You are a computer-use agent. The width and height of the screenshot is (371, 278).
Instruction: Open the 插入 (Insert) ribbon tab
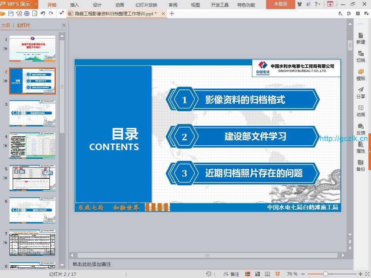(x=74, y=5)
